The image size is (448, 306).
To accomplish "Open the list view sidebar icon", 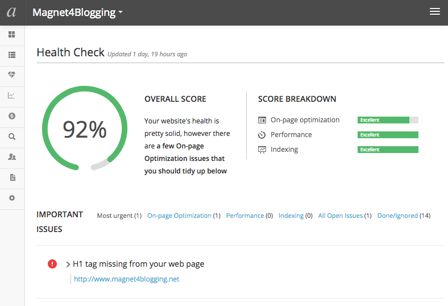I will pos(12,55).
